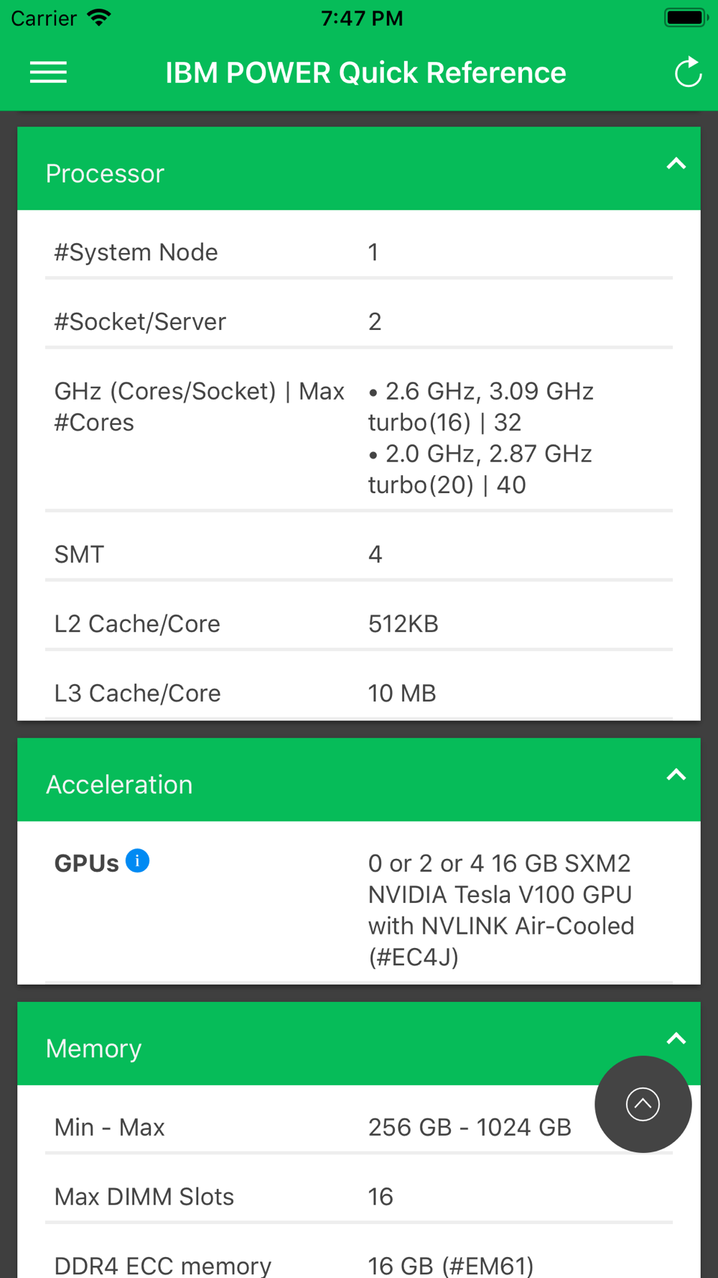Collapse the Processor section chevron
This screenshot has height=1278, width=718.
pos(676,165)
